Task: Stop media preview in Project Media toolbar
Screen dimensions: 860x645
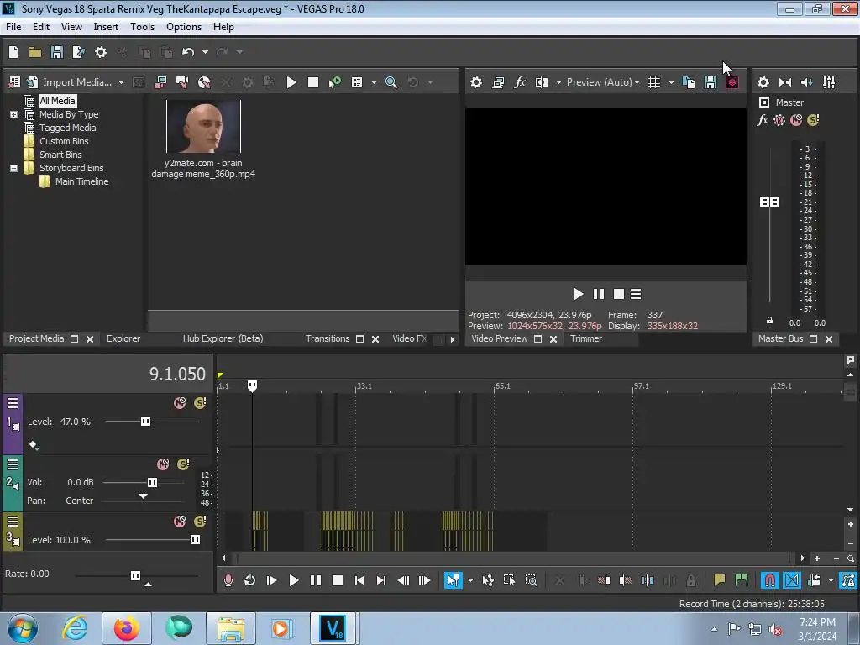Action: pos(313,82)
